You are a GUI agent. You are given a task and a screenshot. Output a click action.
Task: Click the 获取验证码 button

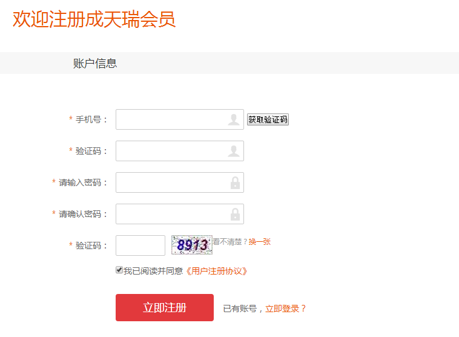268,119
